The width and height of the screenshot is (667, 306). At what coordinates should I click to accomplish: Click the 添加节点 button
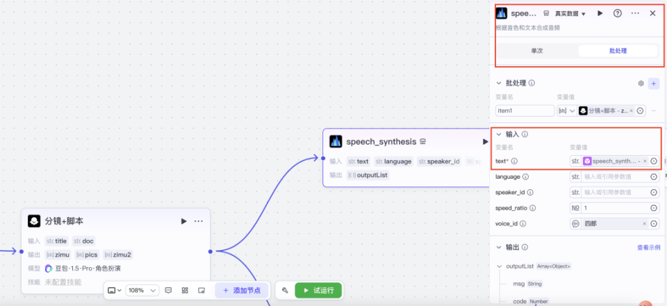(x=242, y=290)
